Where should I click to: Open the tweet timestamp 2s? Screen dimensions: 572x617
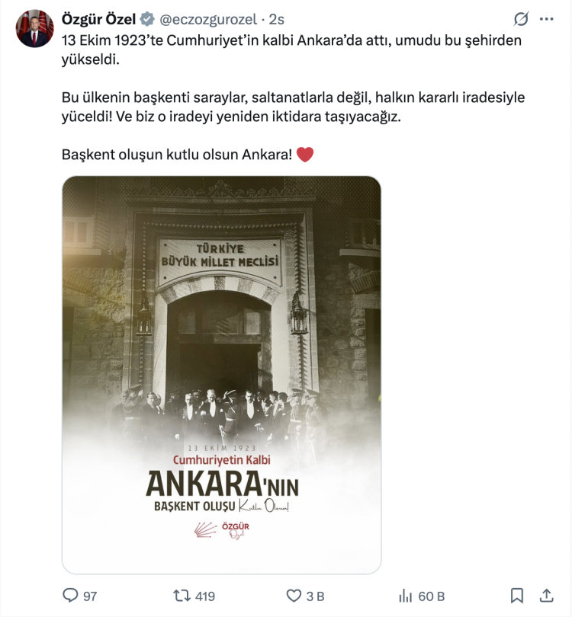[x=277, y=19]
